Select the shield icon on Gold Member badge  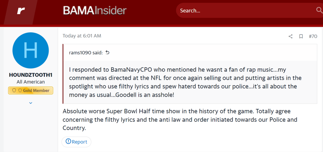tap(14, 90)
